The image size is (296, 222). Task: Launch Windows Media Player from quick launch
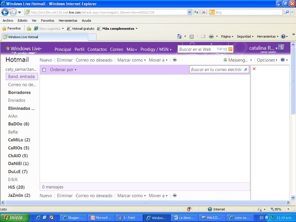51,217
